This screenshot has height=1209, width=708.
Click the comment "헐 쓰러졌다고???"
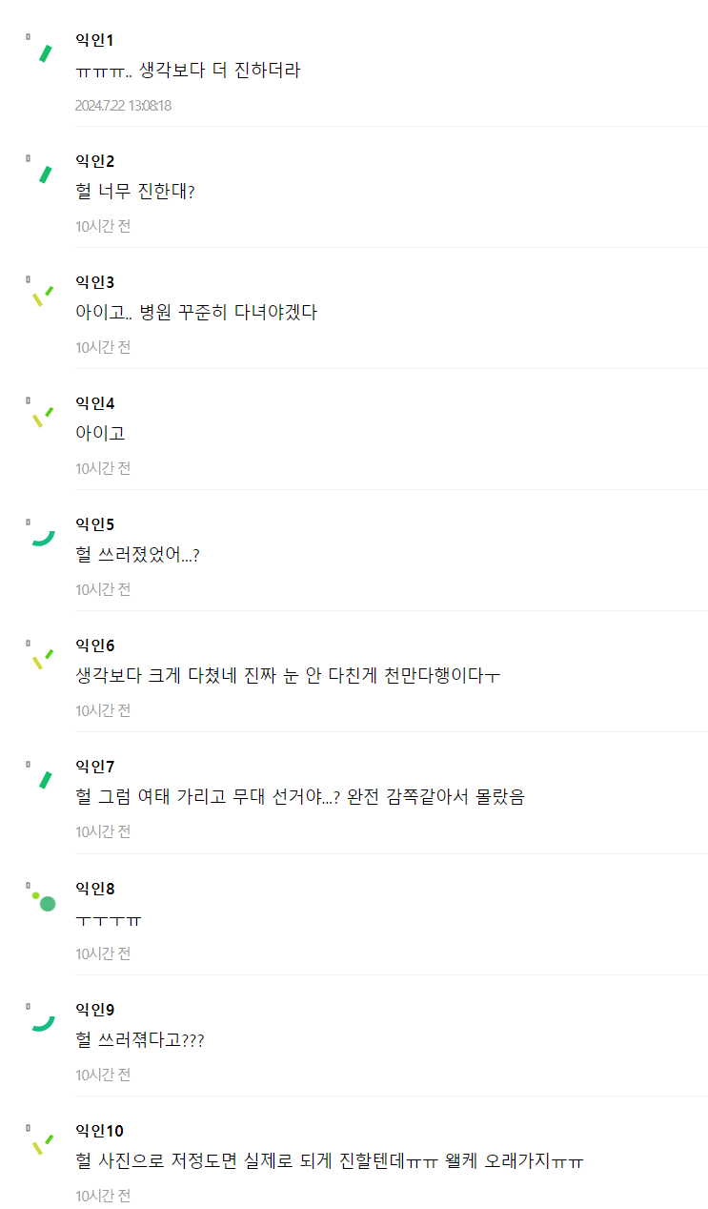(140, 1040)
